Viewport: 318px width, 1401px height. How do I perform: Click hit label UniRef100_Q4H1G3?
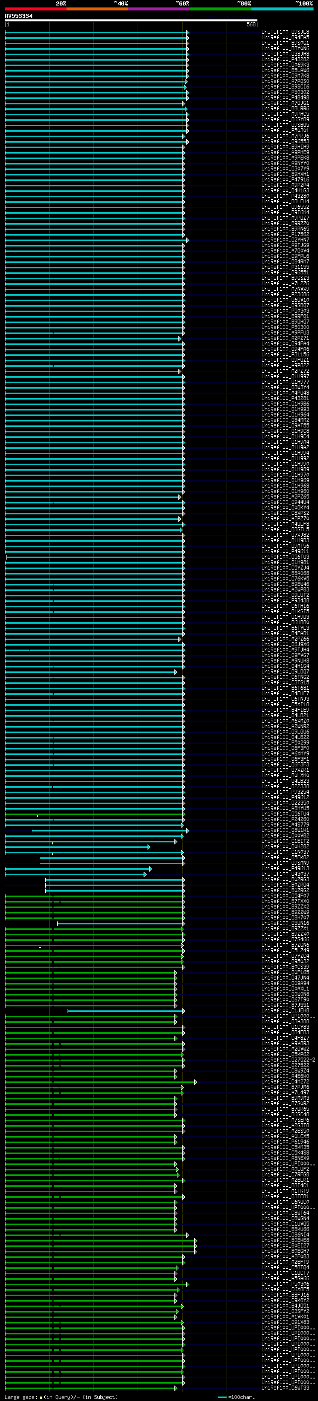tap(285, 191)
